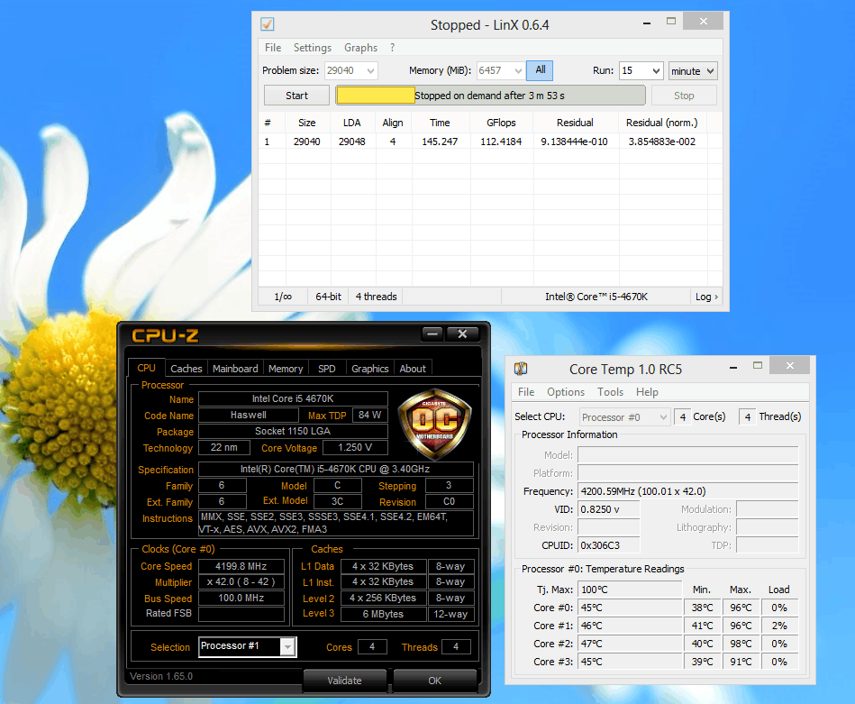
Task: Click the 4 threads status bar entry in LinX
Action: click(377, 297)
